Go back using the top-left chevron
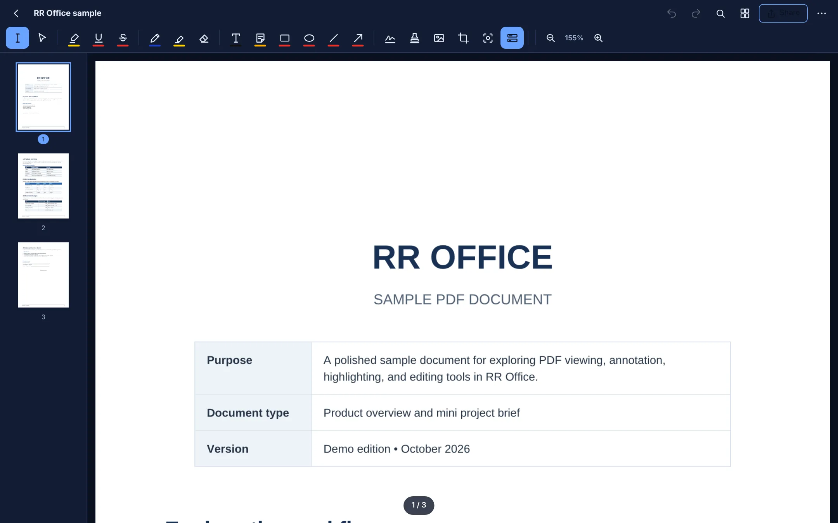This screenshot has width=838, height=523. tap(16, 14)
